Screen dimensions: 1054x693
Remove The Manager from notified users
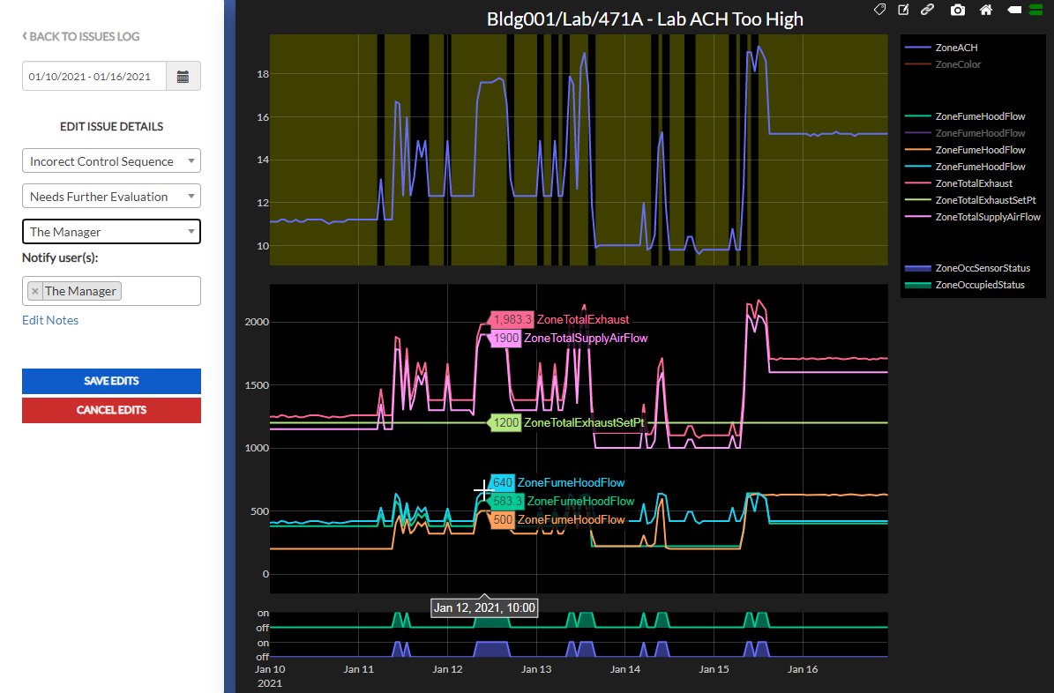tap(34, 290)
